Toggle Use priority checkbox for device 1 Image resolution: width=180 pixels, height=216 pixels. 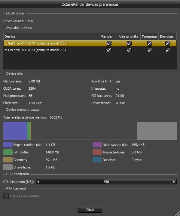point(129,43)
